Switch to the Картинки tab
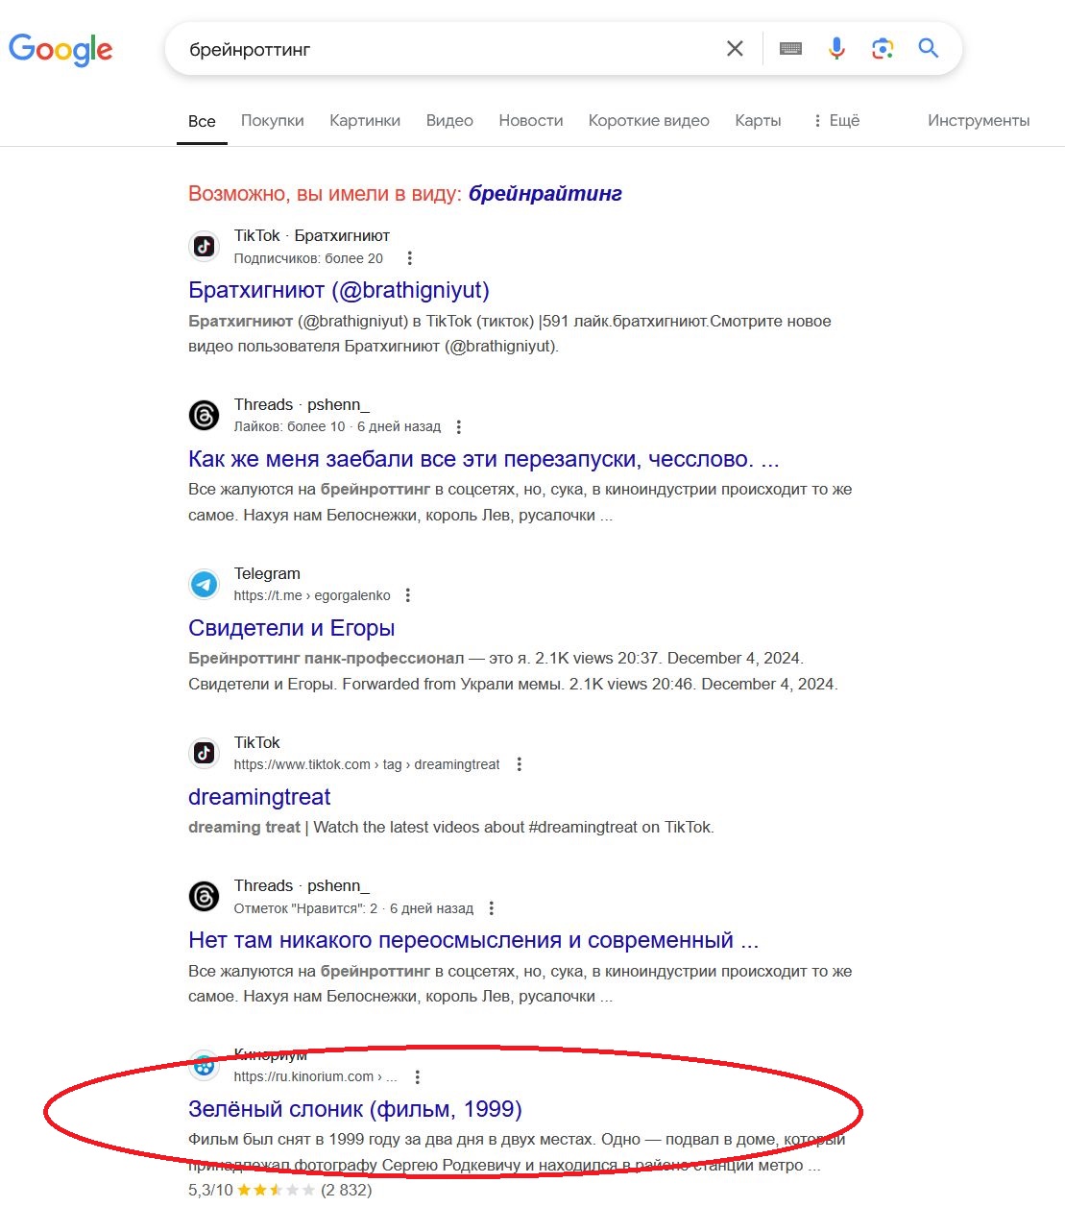The image size is (1065, 1231). pyautogui.click(x=365, y=121)
